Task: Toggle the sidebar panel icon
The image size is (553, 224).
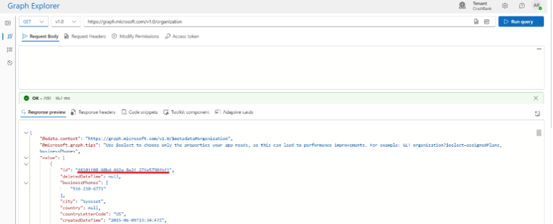Action: [x=8, y=23]
